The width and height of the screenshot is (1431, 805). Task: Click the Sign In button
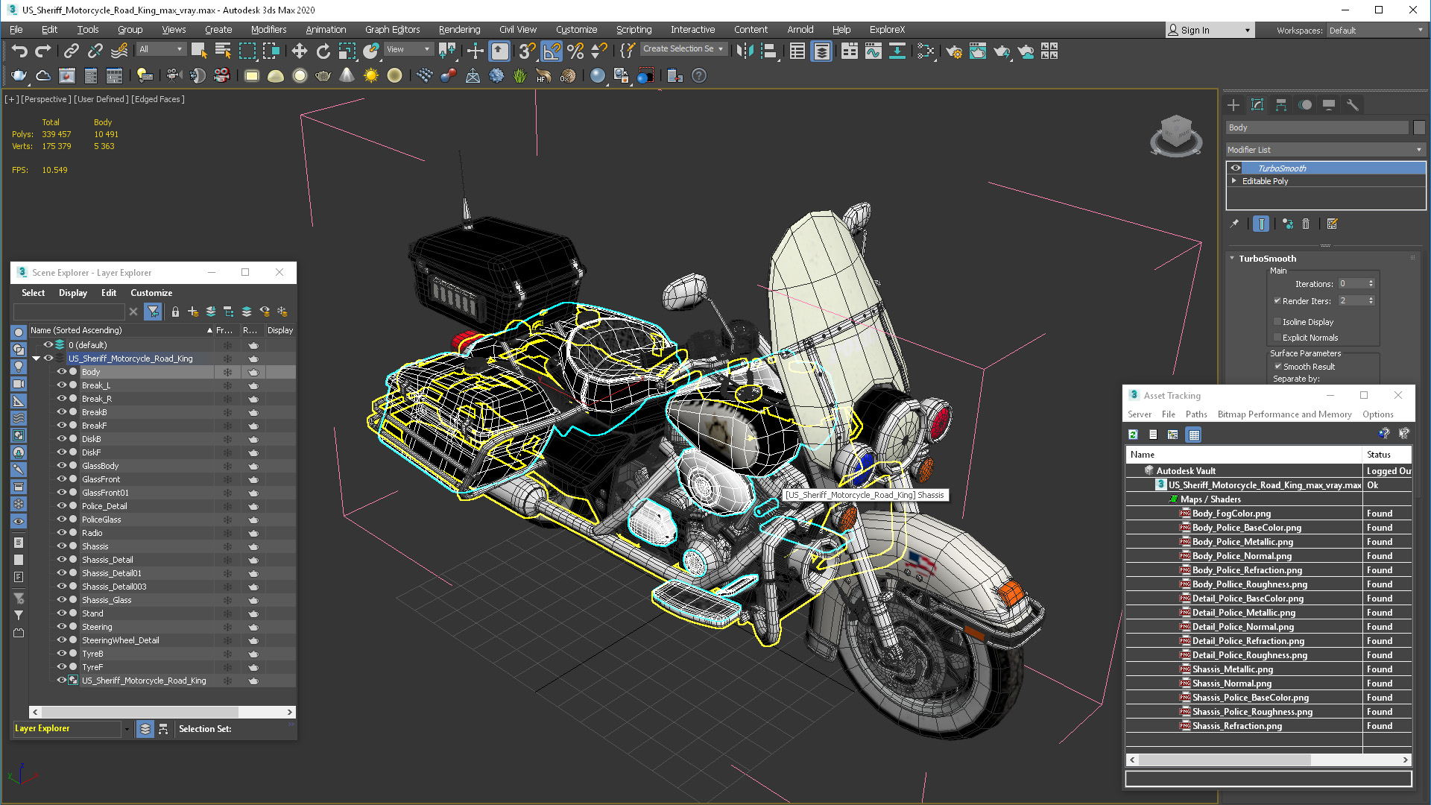coord(1210,31)
